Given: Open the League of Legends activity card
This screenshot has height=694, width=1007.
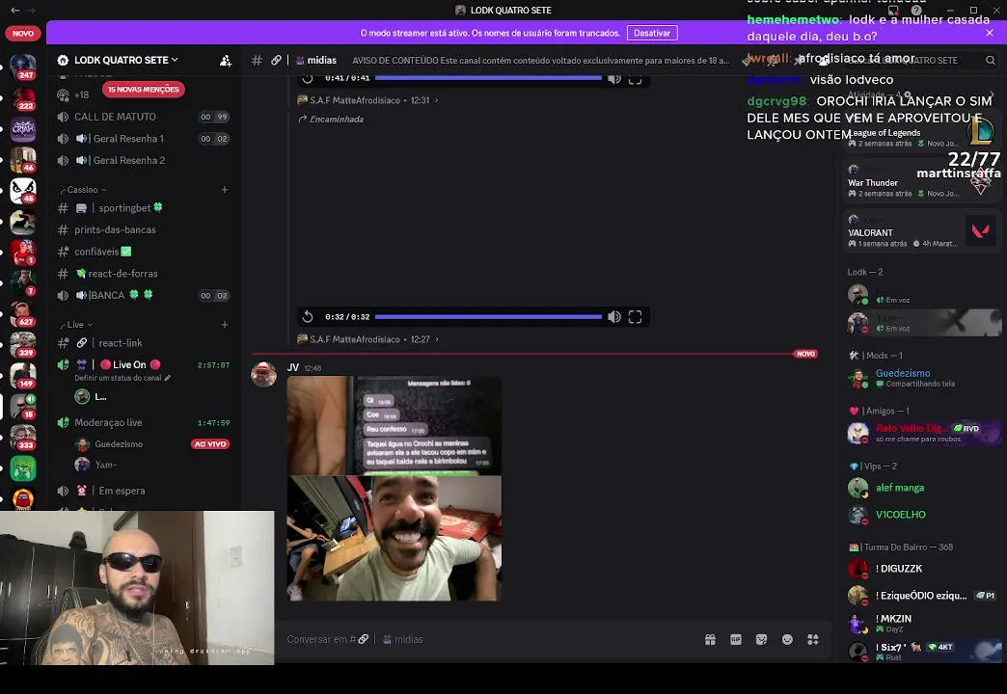Looking at the screenshot, I should pyautogui.click(x=922, y=130).
